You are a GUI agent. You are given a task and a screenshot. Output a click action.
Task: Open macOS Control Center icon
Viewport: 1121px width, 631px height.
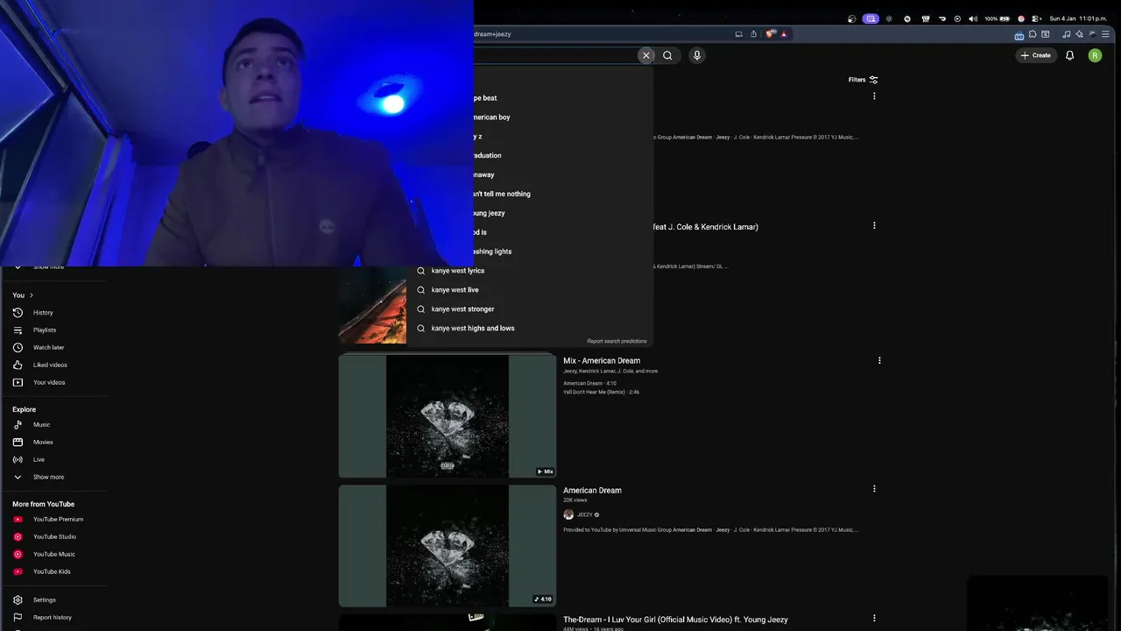[1036, 18]
